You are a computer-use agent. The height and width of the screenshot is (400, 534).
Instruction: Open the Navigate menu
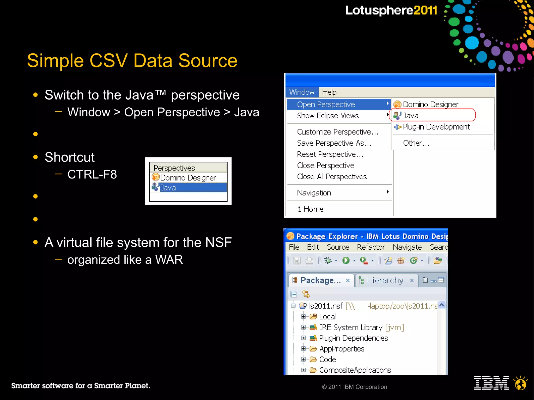coord(407,247)
